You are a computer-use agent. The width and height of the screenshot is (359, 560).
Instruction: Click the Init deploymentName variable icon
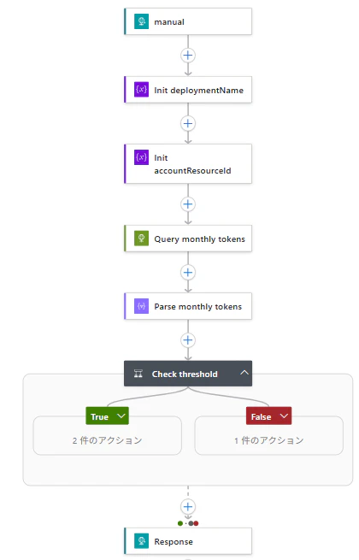point(141,89)
